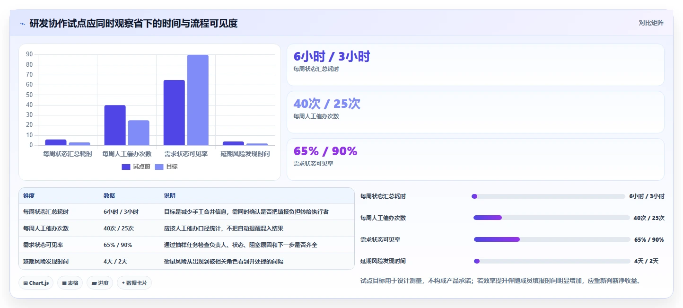
Task: Click the progress value 4天 / 2天
Action: pyautogui.click(x=646, y=261)
